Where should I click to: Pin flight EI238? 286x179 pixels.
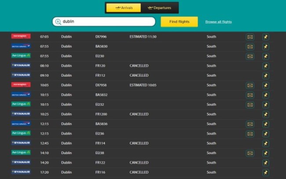click(x=266, y=153)
